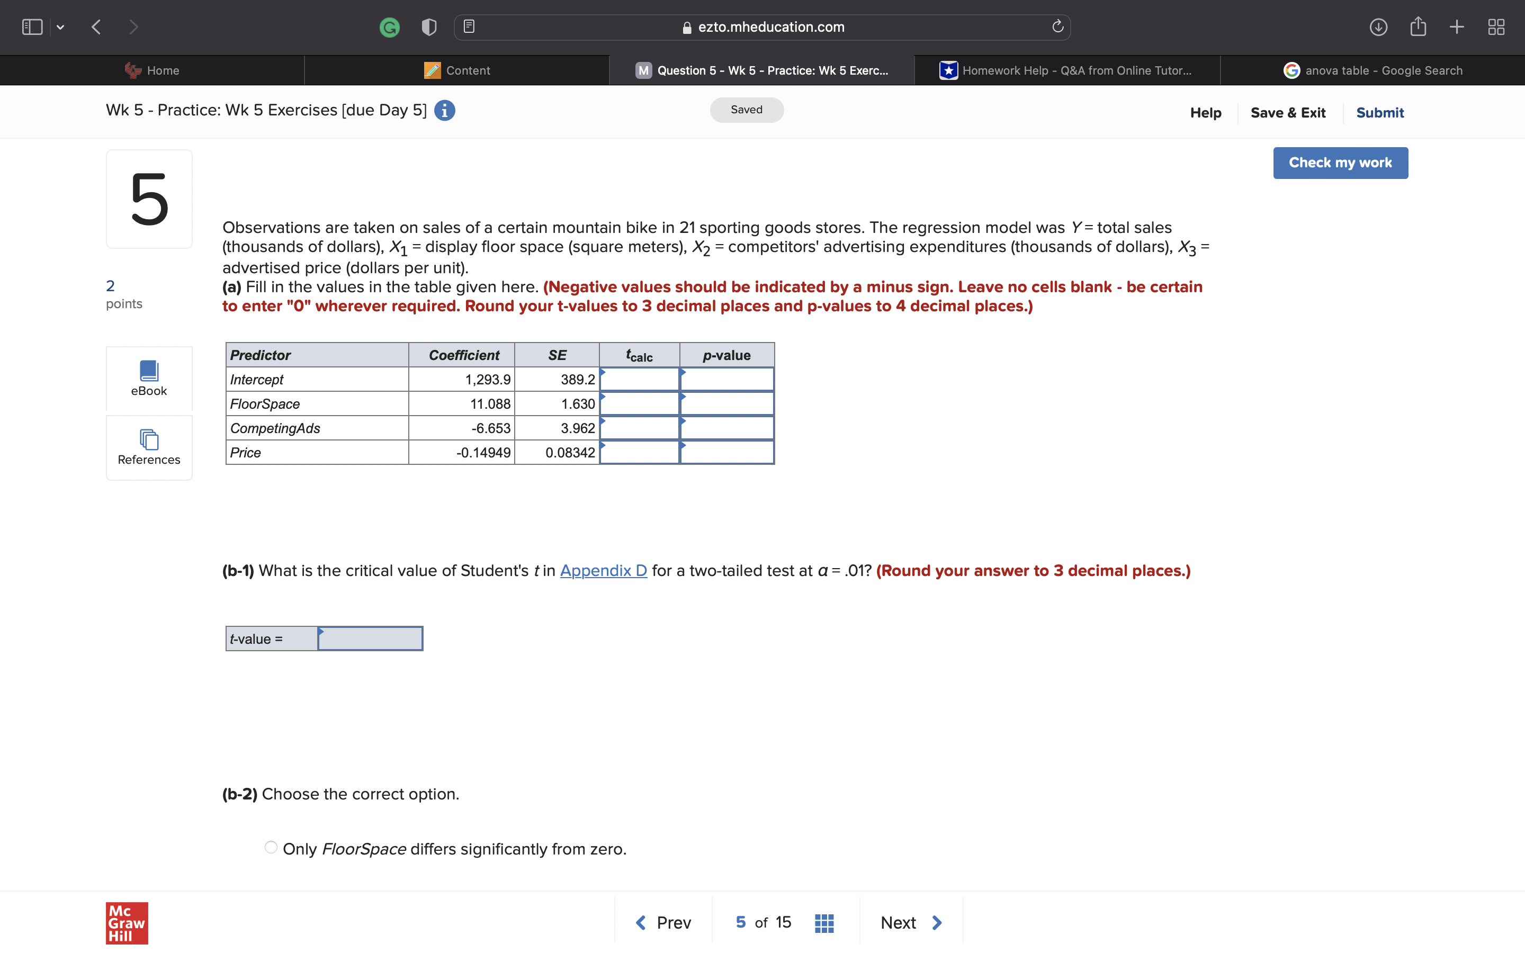Open the Downloads icon

[1379, 26]
